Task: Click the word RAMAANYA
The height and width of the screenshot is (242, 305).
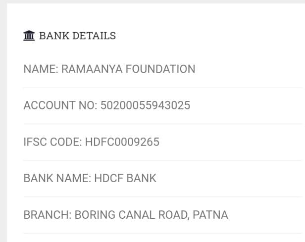Action: 92,69
